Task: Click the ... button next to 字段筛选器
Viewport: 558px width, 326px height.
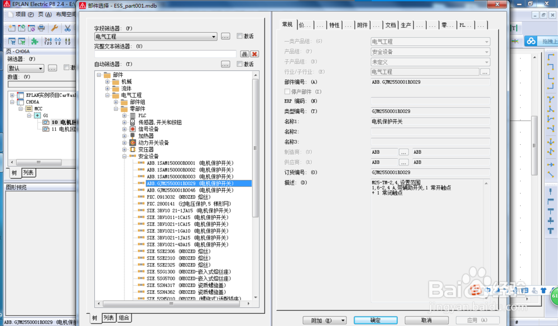Action: (225, 36)
